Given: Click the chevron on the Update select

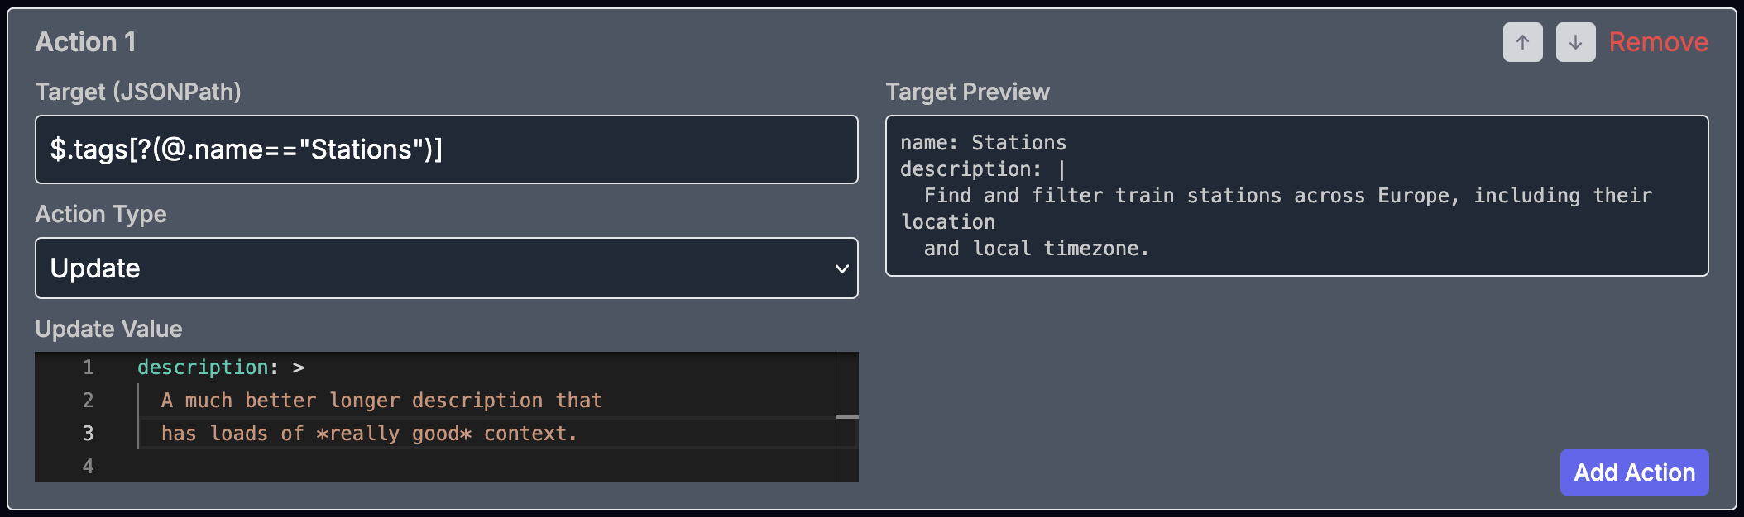Looking at the screenshot, I should pyautogui.click(x=841, y=268).
